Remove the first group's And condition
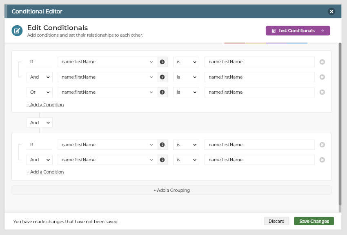Screen dimensions: 347x235 (322, 77)
